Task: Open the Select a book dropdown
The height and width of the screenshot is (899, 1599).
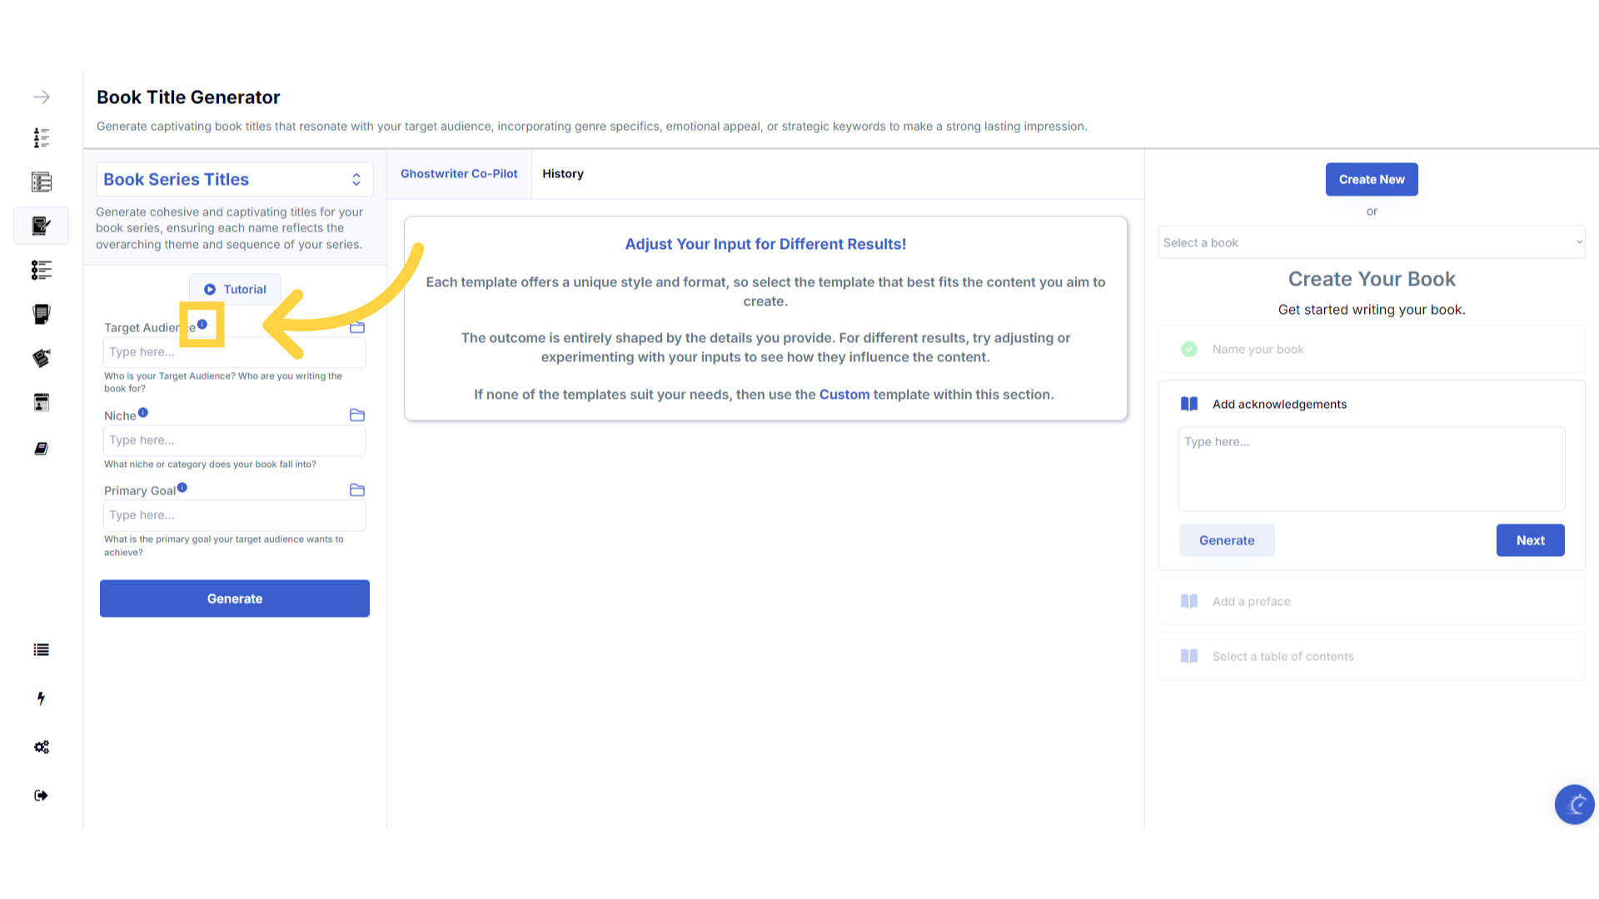Action: pos(1371,243)
